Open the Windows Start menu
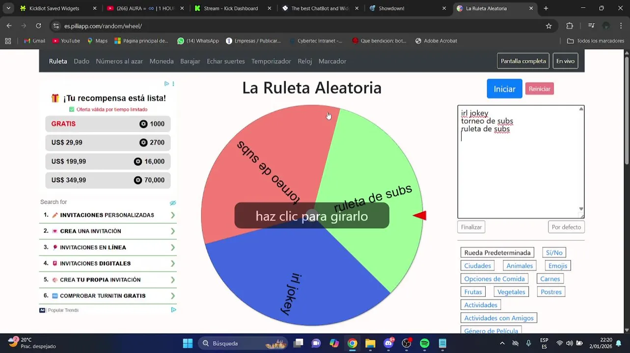630x353 pixels. [x=188, y=343]
